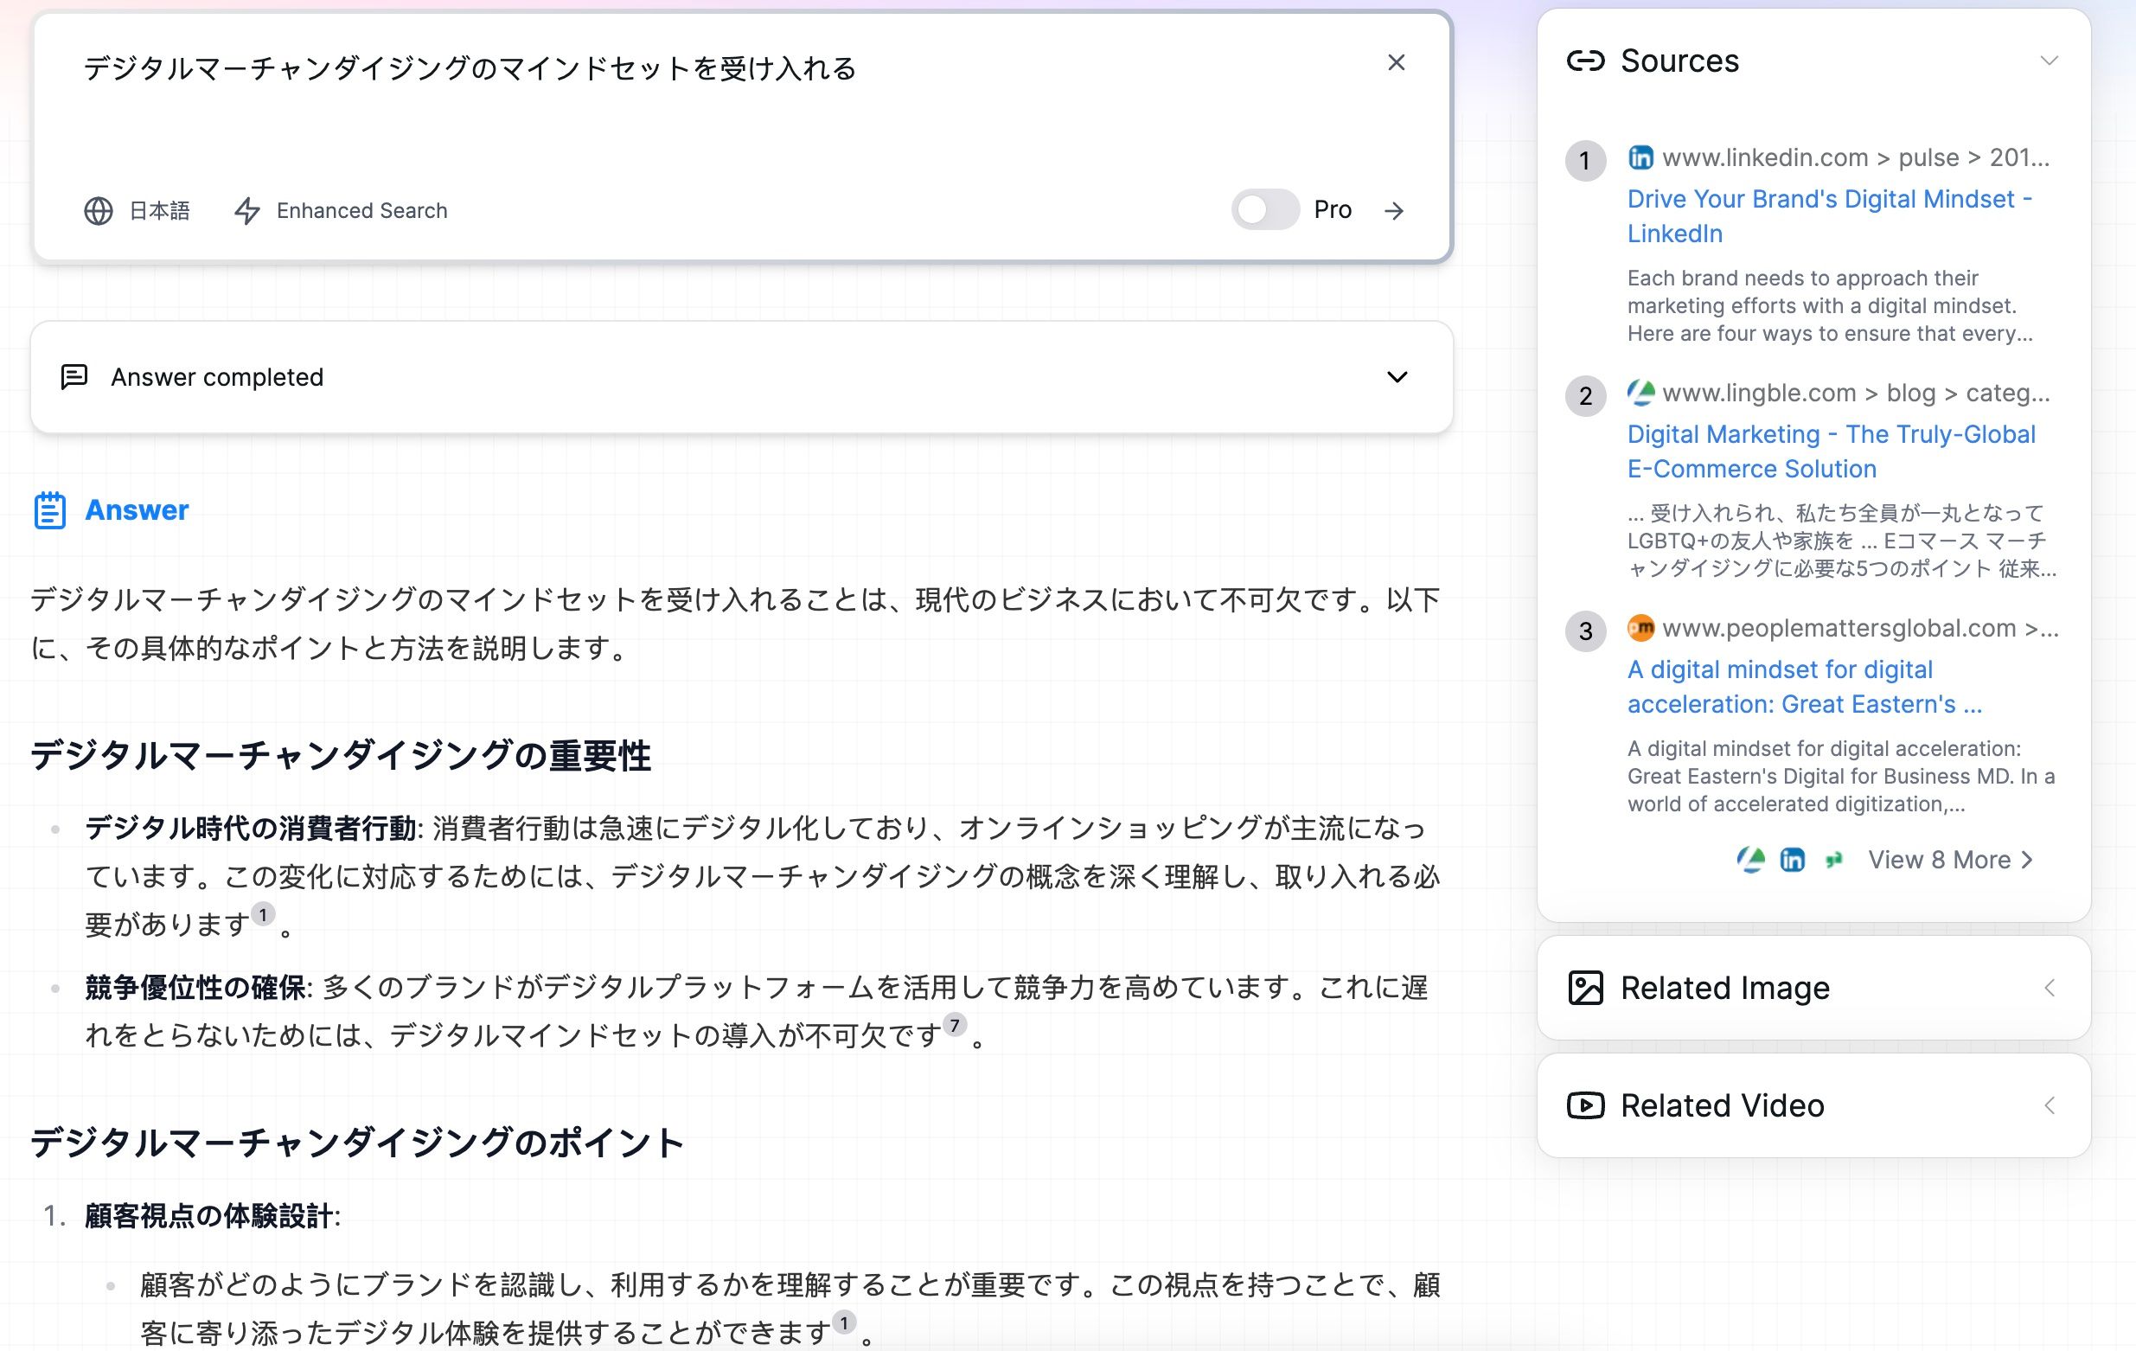Click the LinkedIn favicon of source 1
The width and height of the screenshot is (2136, 1351).
[x=1641, y=158]
